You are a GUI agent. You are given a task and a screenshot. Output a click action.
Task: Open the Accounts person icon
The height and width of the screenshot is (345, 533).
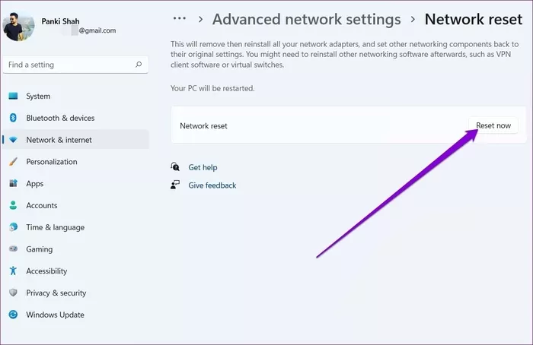pos(13,205)
